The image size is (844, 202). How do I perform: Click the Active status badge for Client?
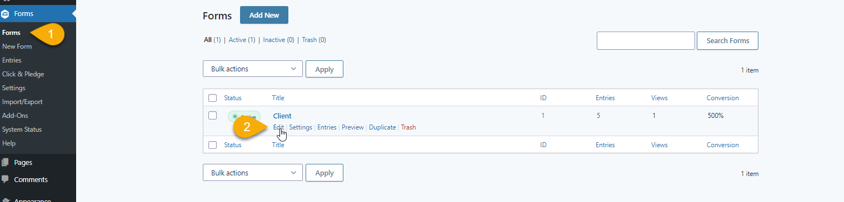pyautogui.click(x=244, y=117)
